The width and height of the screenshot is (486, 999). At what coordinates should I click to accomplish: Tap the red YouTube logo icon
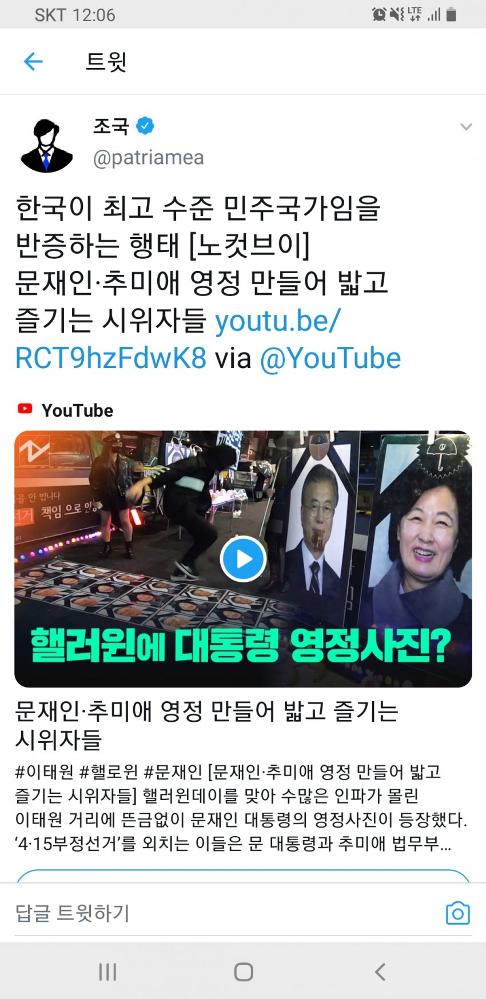point(25,409)
